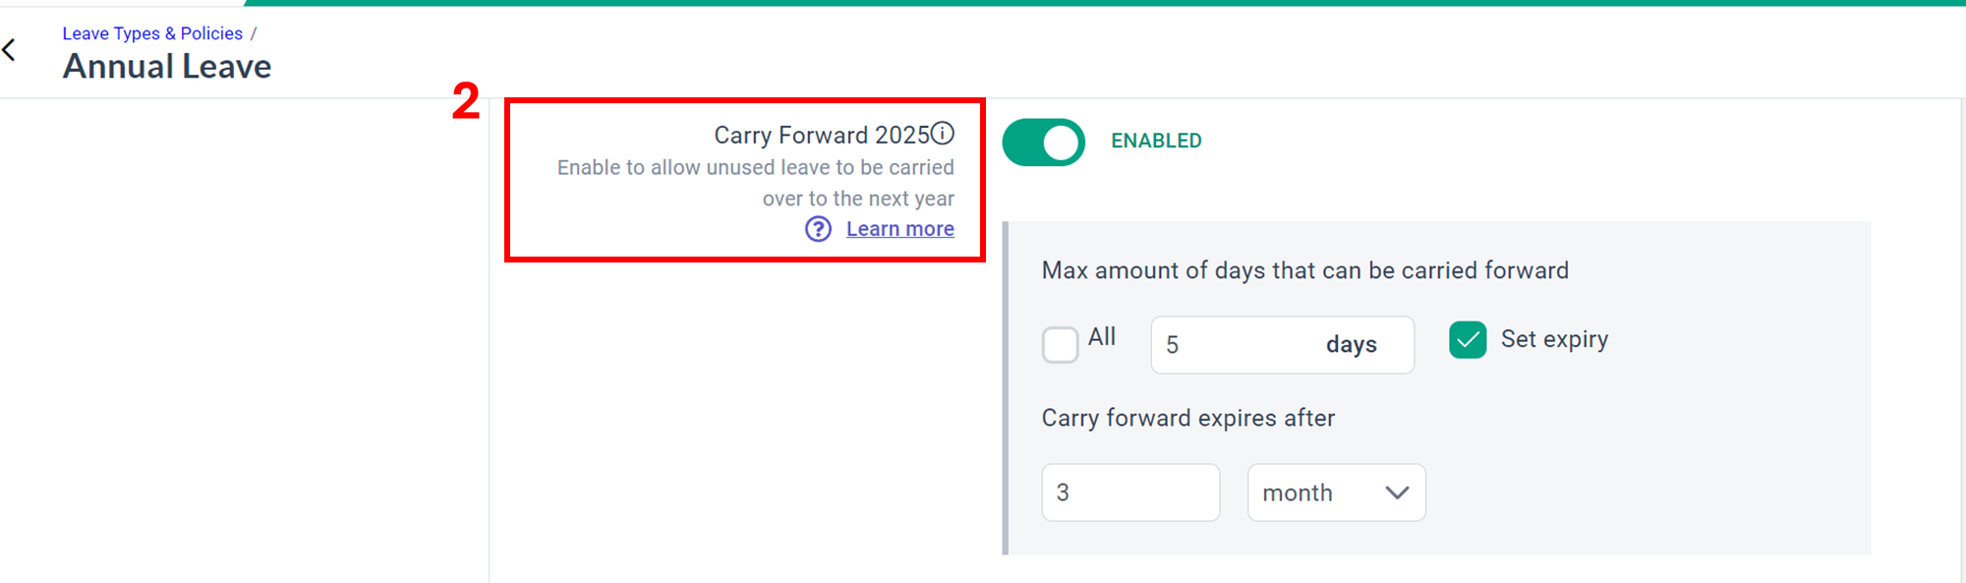This screenshot has width=1966, height=583.
Task: Click the expiry duration field showing 3
Action: click(1130, 493)
